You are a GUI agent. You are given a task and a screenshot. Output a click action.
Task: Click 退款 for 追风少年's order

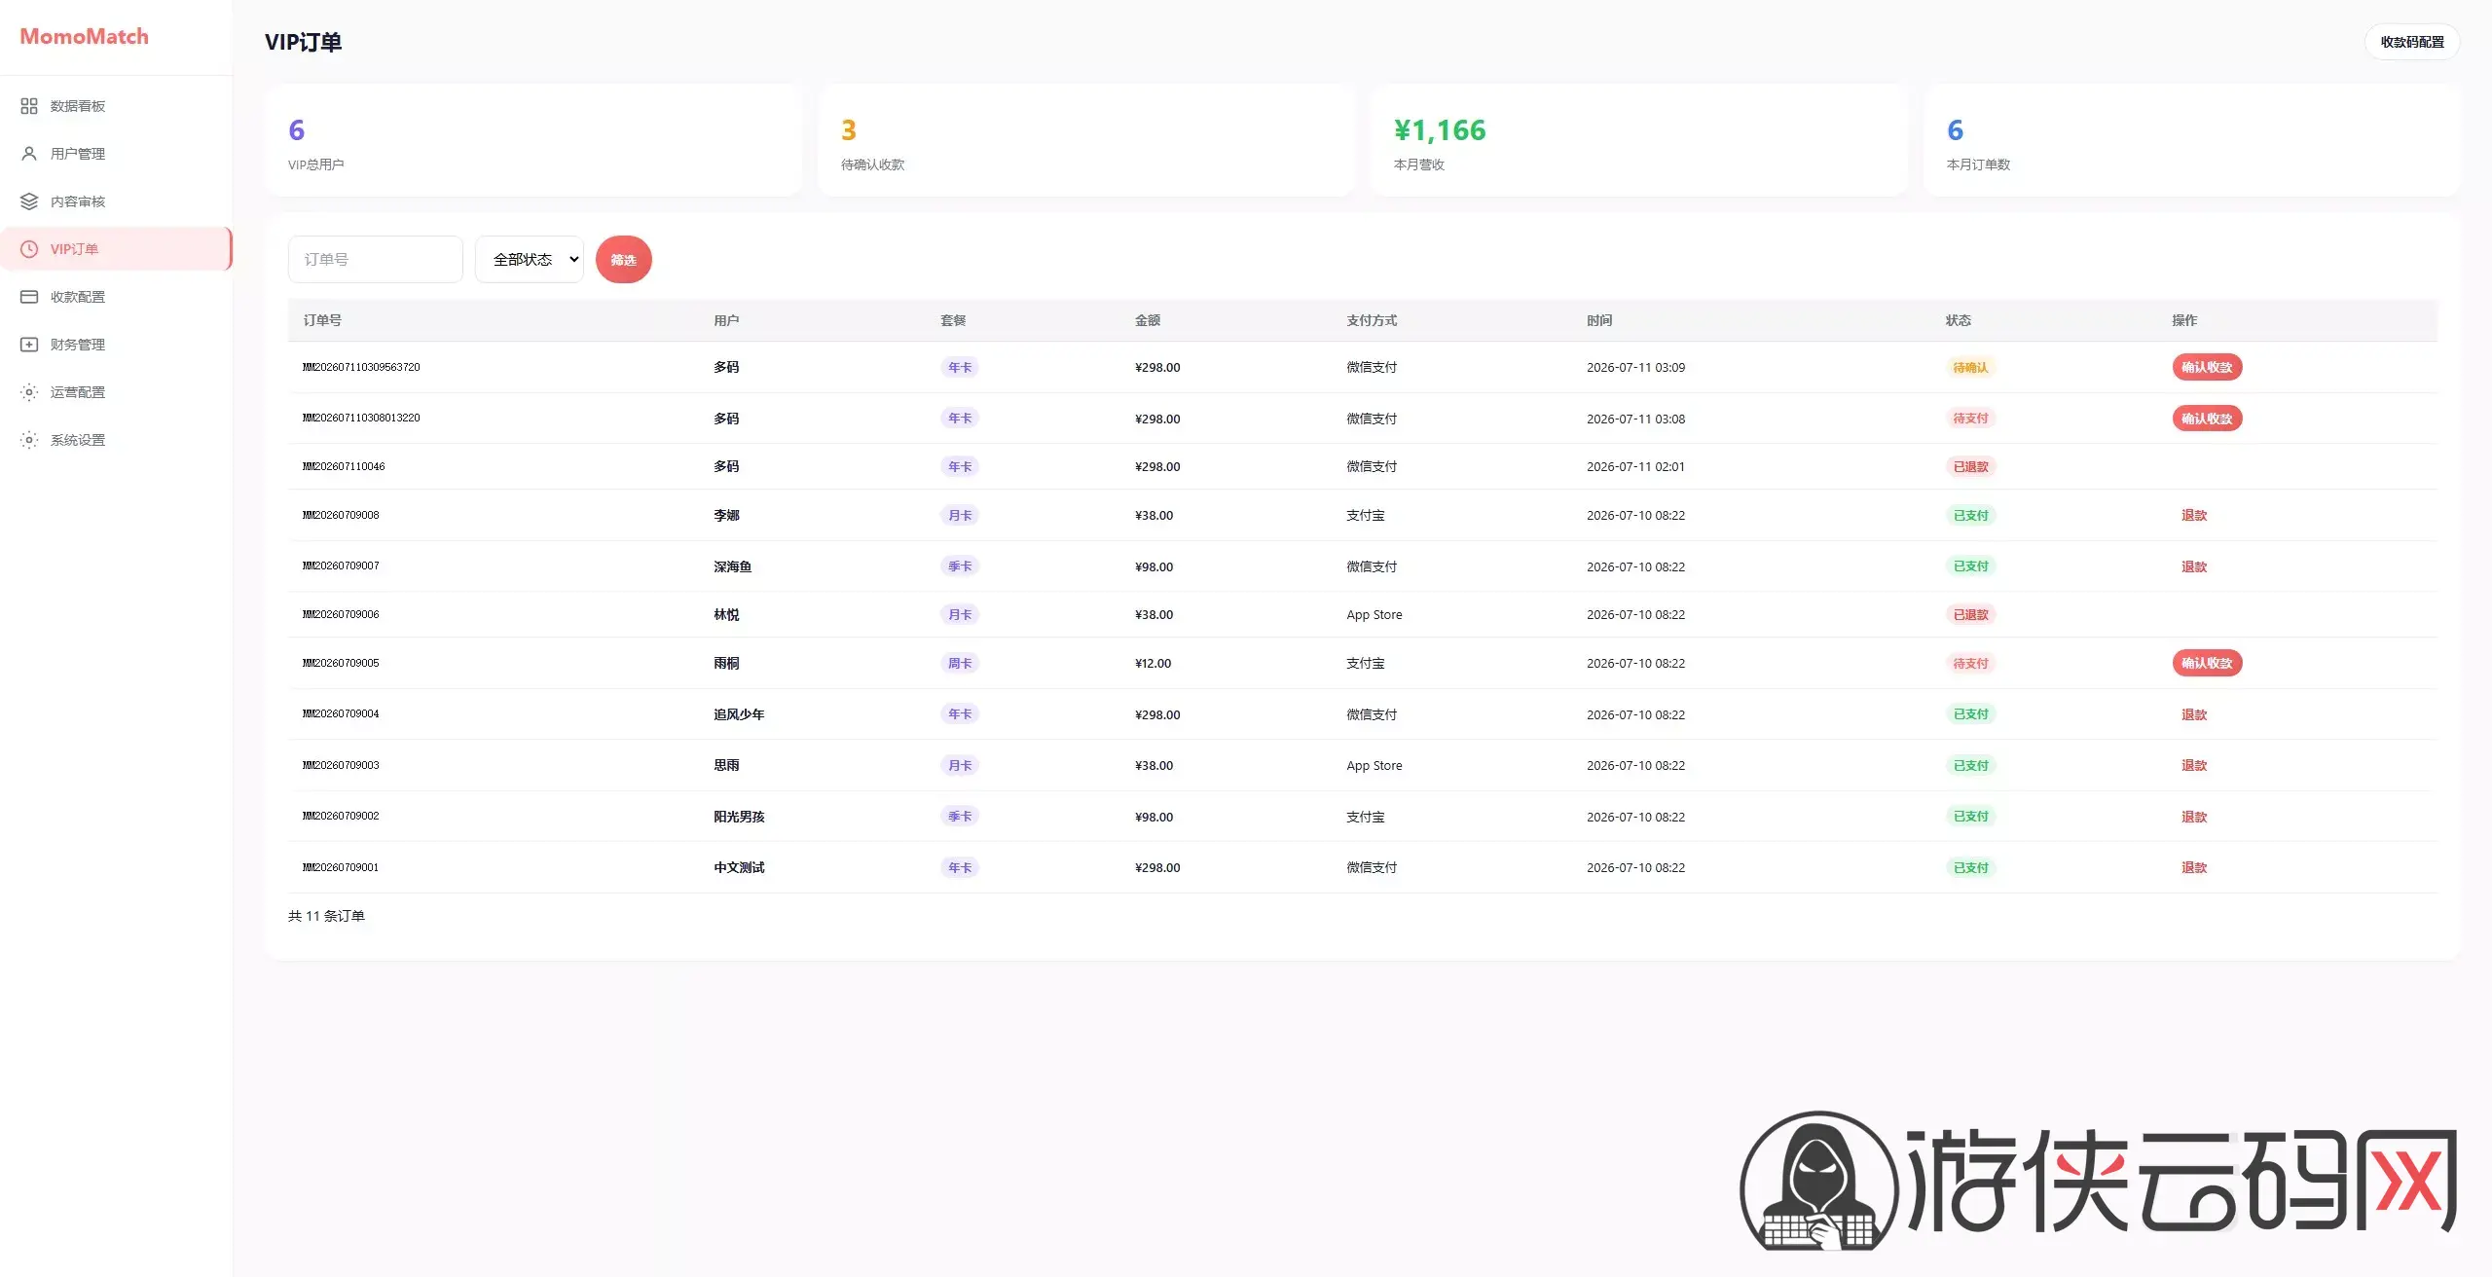[x=2194, y=715]
